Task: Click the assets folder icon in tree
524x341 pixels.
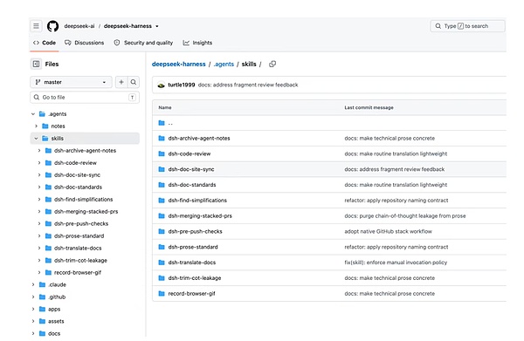Action: coord(42,321)
